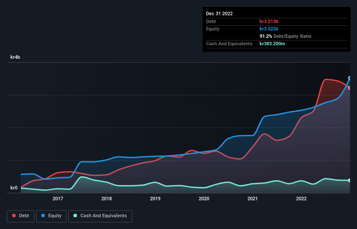Select the 2021 x-axis label
The image size is (357, 229).
[253, 199]
